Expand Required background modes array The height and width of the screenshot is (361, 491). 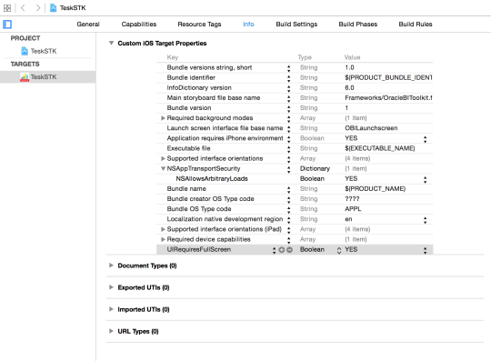point(163,118)
